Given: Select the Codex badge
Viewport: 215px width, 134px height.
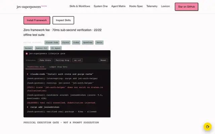Looking at the screenshot, I should tap(76, 43).
